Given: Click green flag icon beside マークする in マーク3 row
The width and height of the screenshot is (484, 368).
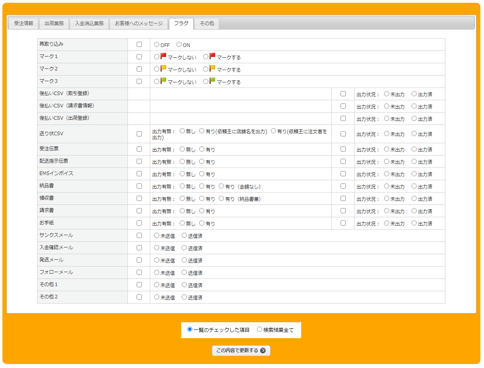Looking at the screenshot, I should click(x=212, y=81).
